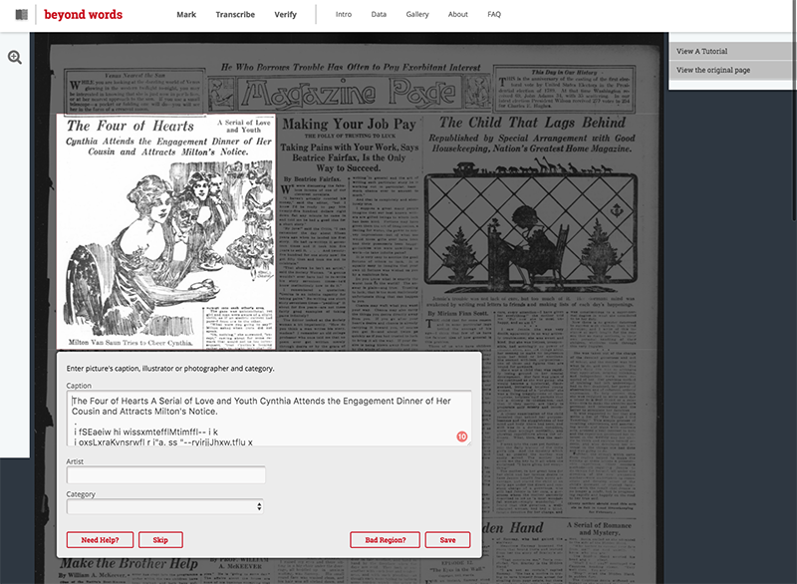
Task: Click the Bad Region? button
Action: click(x=385, y=540)
